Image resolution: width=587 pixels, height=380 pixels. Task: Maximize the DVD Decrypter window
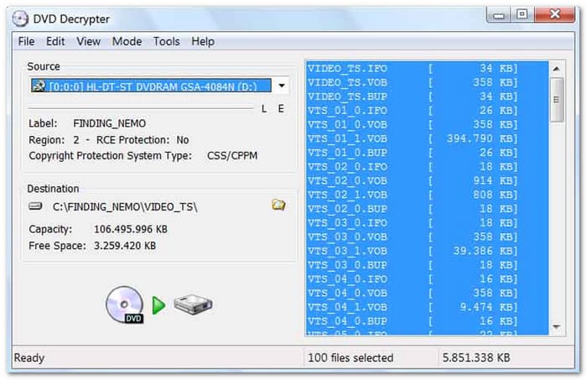(522, 15)
